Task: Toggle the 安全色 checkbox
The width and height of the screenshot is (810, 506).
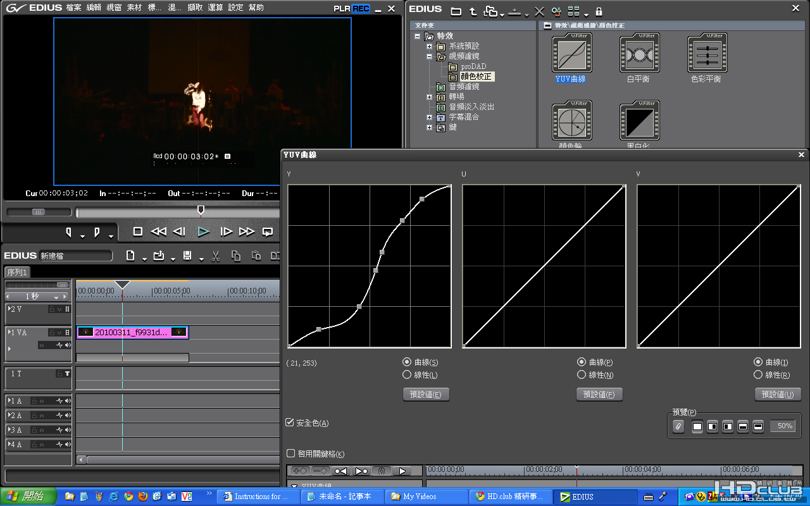Action: click(x=290, y=423)
